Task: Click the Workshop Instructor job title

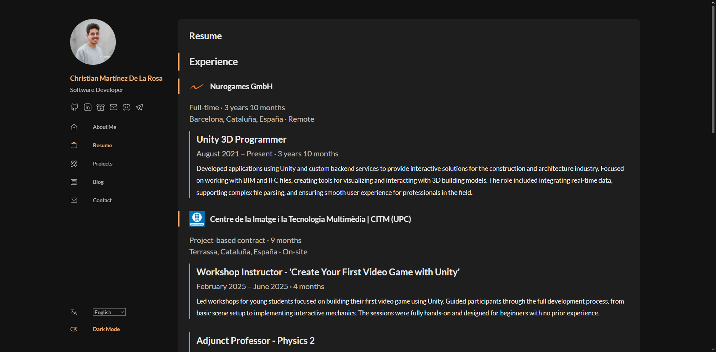Action: (328, 272)
